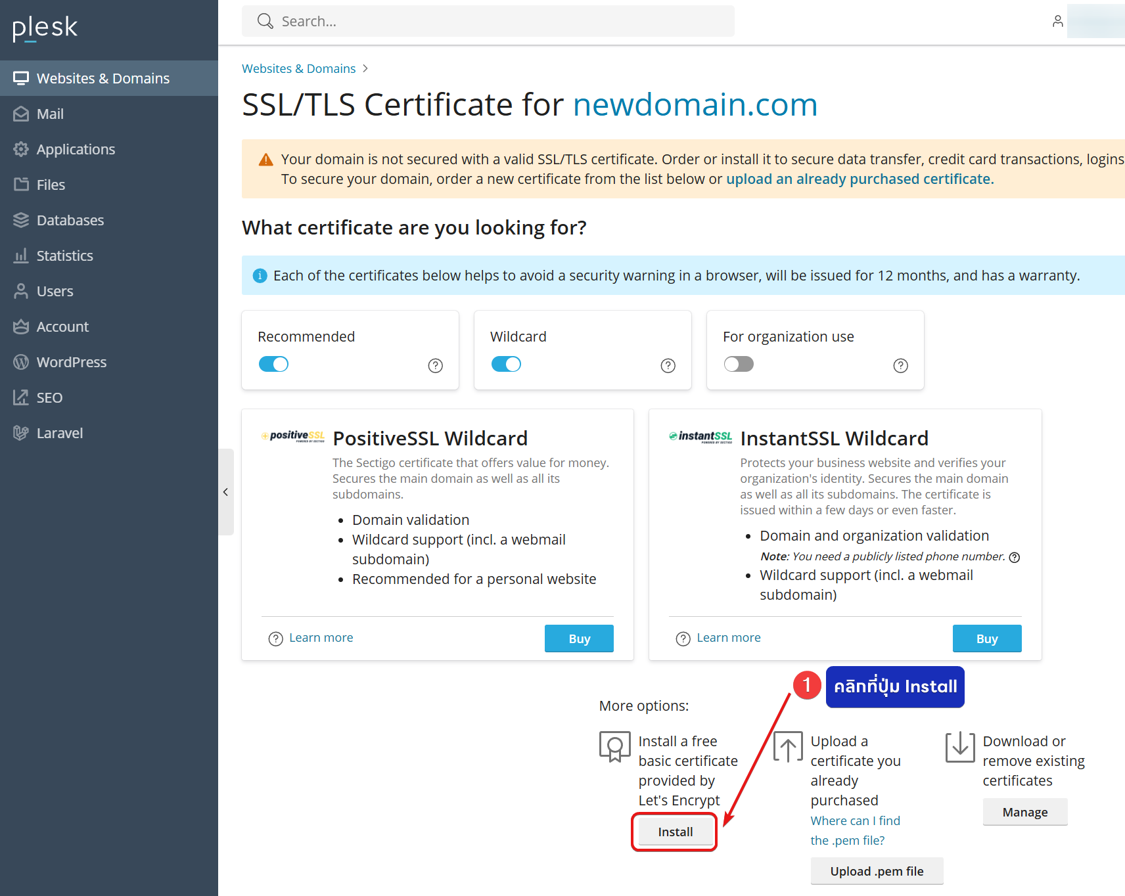Open the Mail menu item
Viewport: 1125px width, 896px height.
[x=50, y=114]
